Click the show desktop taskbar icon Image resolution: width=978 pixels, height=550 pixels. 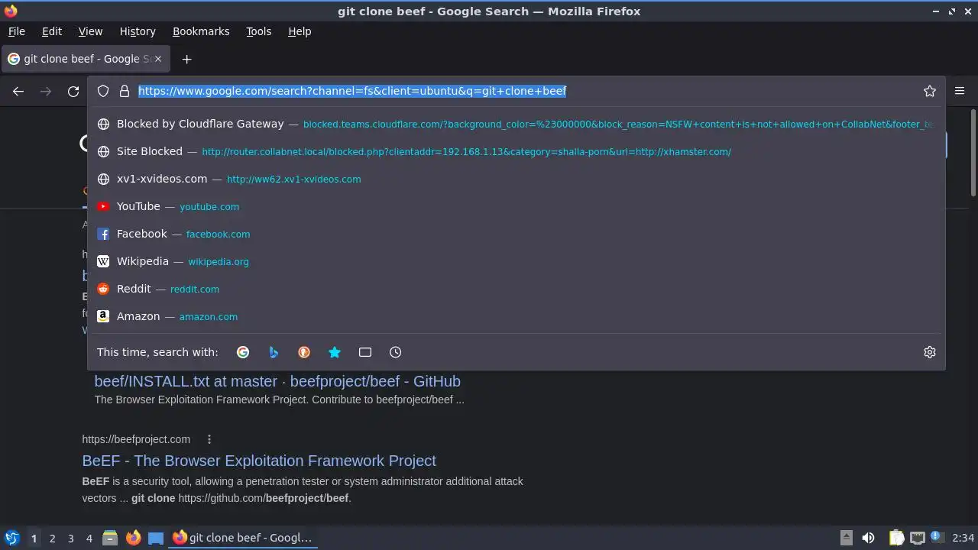point(156,538)
